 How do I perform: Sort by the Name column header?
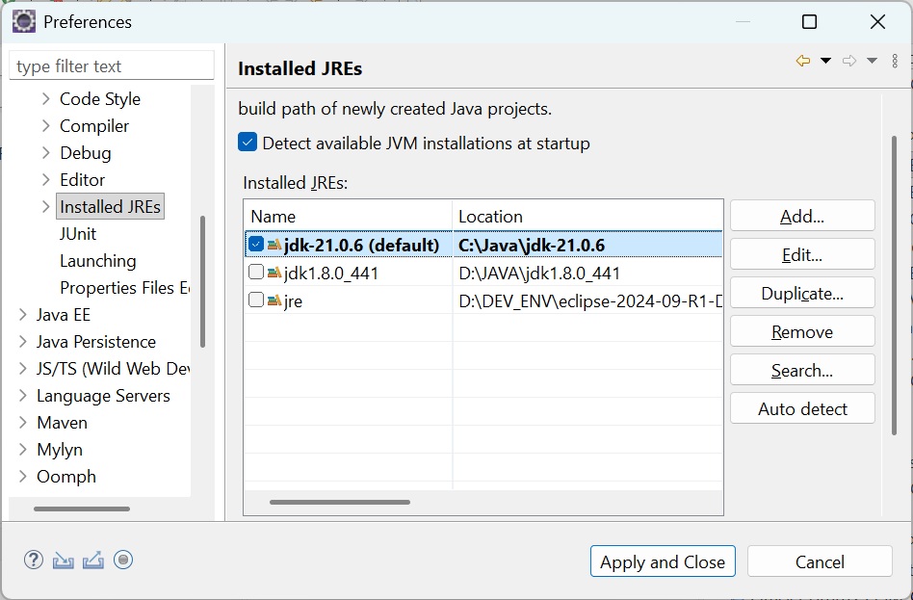(x=349, y=216)
